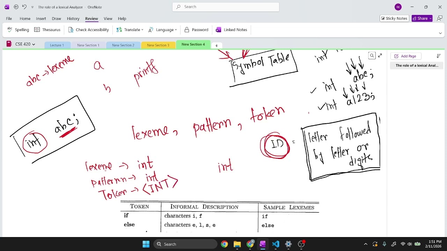Click the OneNote app icon in title bar
This screenshot has width=447, height=251.
(7, 7)
